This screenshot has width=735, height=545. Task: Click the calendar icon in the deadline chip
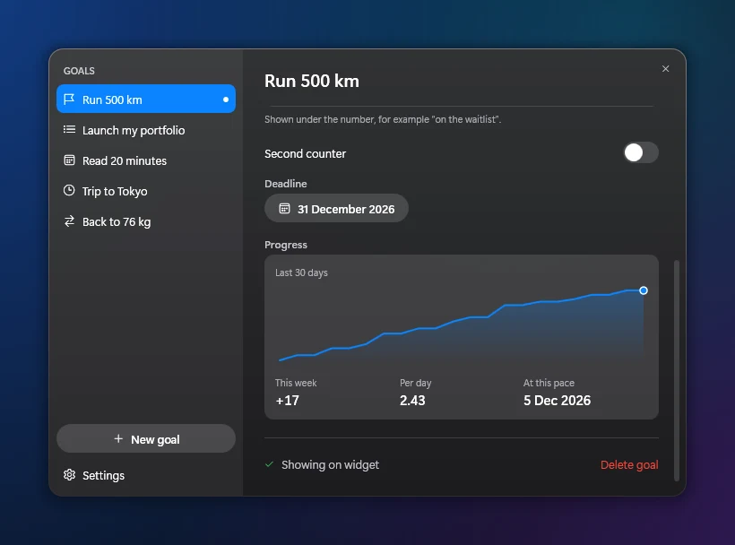284,209
